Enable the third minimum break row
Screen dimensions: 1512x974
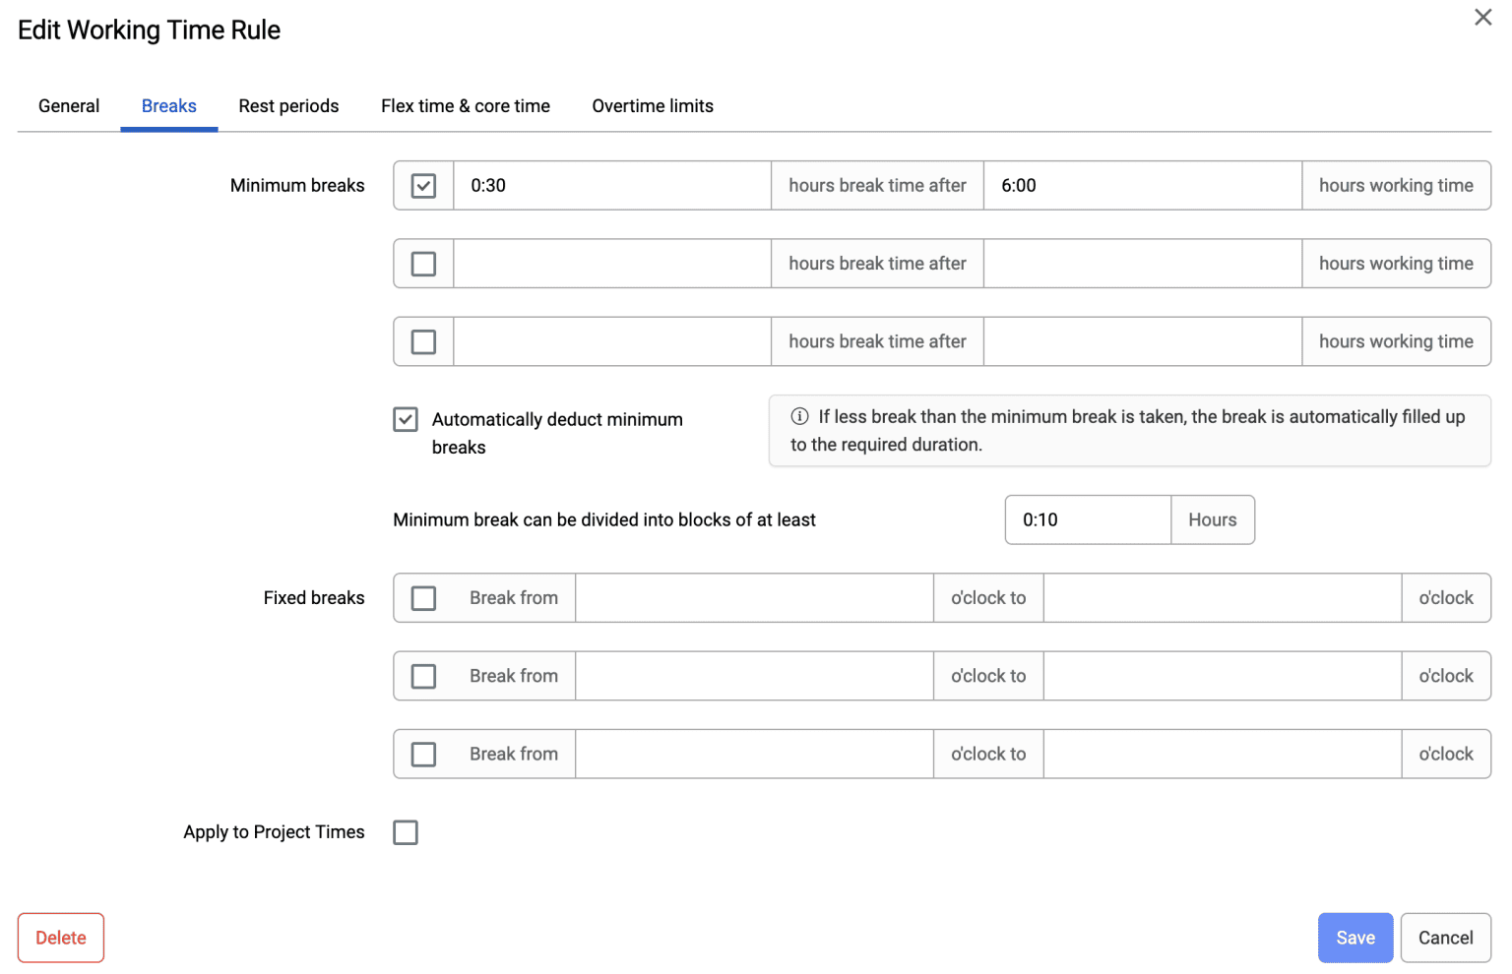(422, 340)
